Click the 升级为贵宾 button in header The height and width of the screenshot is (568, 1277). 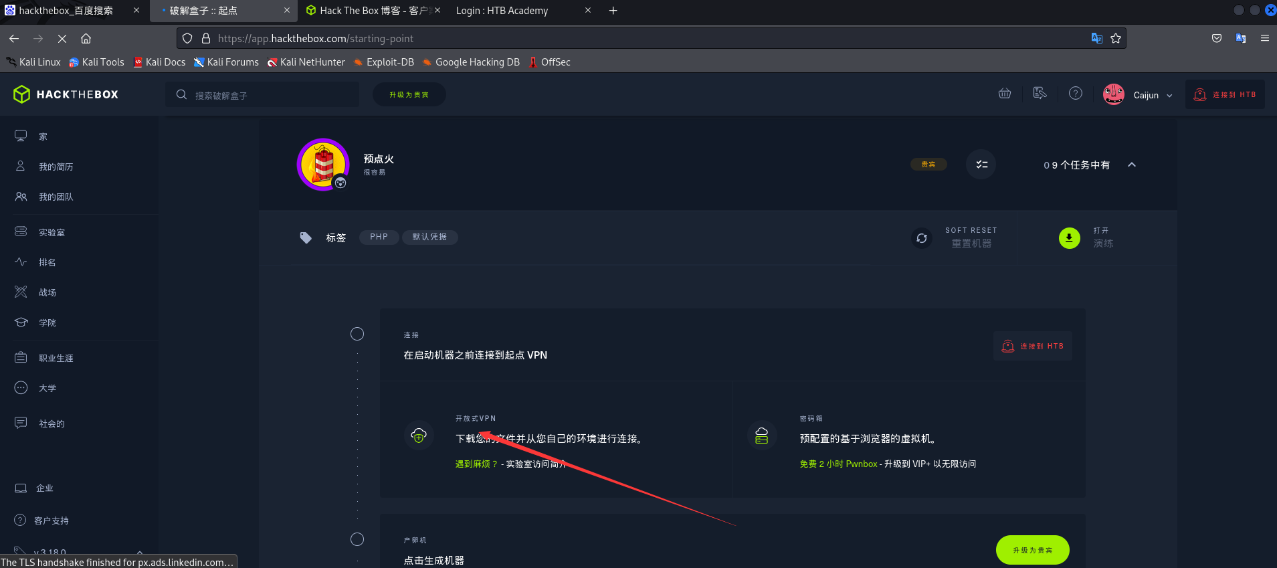click(409, 95)
